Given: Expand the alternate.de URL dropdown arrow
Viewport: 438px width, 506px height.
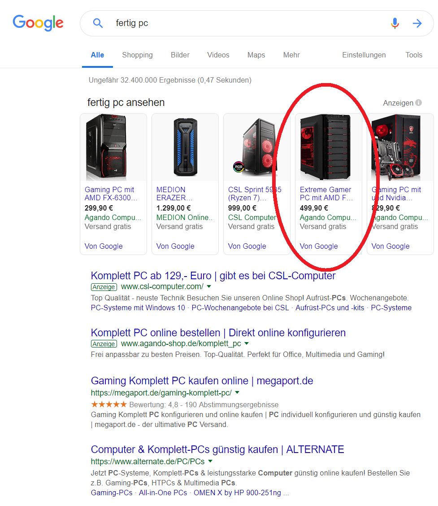Looking at the screenshot, I should [210, 461].
